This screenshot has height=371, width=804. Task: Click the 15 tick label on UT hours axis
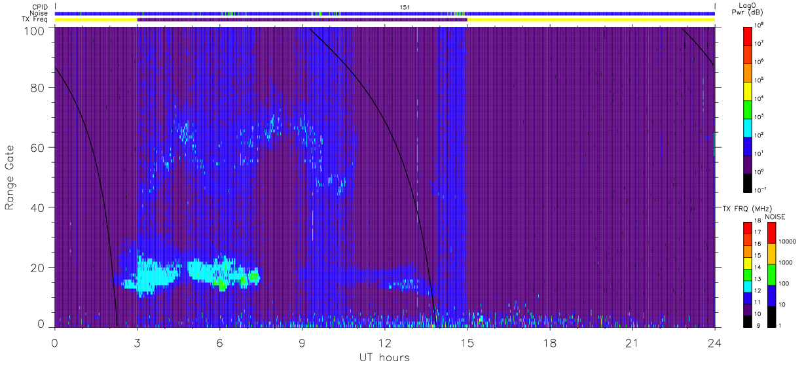(467, 343)
